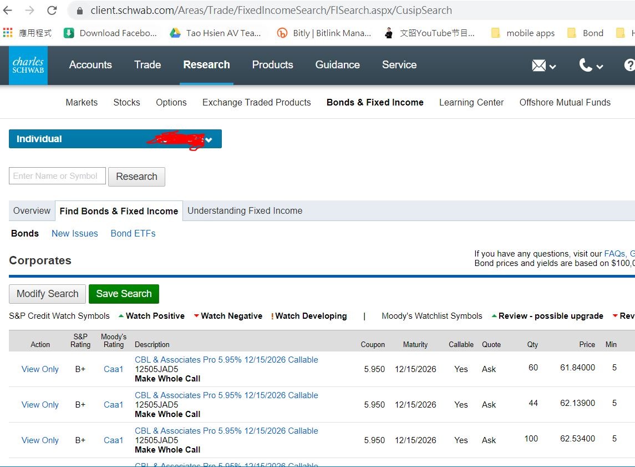The height and width of the screenshot is (467, 635).
Task: Open Offshore Mutual Funds section
Action: [565, 103]
